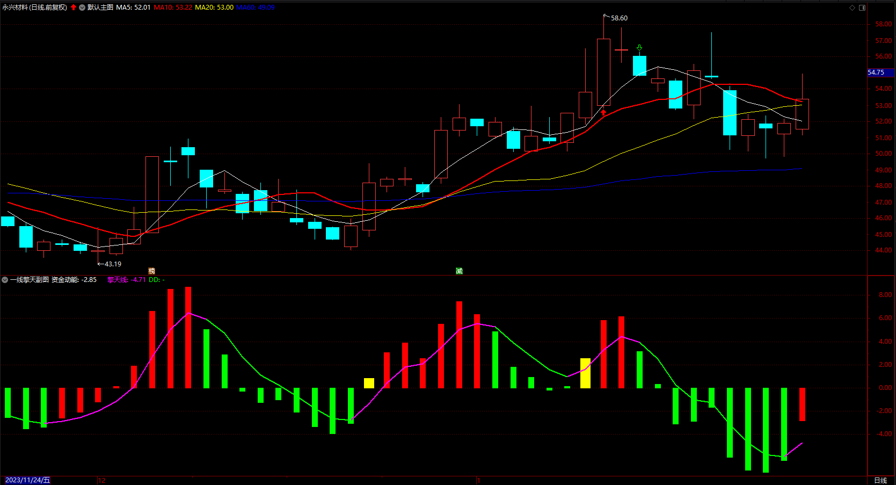The width and height of the screenshot is (896, 485).
Task: Click the 资金动能: -2.85 value
Action: 74,280
